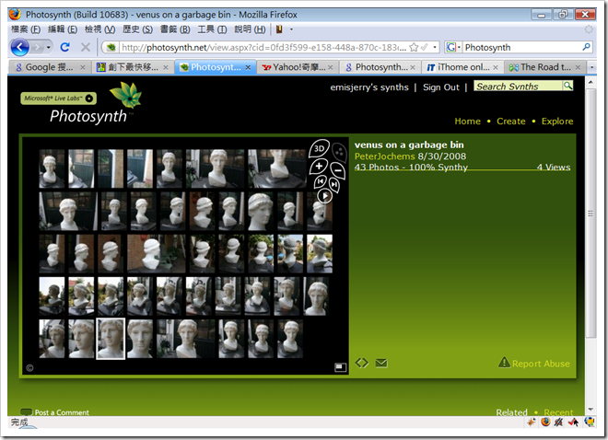
Task: Switch to point cloud view
Action: coord(339,152)
